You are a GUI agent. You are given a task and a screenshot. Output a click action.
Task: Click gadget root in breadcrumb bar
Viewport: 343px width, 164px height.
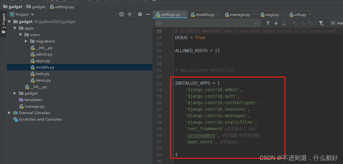click(x=13, y=7)
